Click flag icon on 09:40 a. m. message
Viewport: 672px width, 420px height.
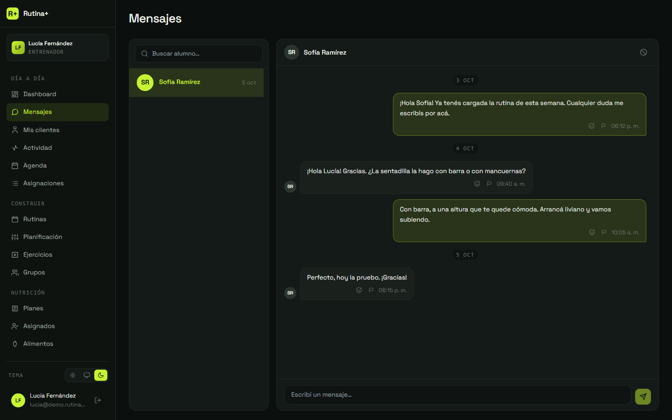(489, 184)
